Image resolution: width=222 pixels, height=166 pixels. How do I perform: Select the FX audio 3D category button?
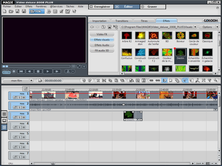(x=102, y=50)
